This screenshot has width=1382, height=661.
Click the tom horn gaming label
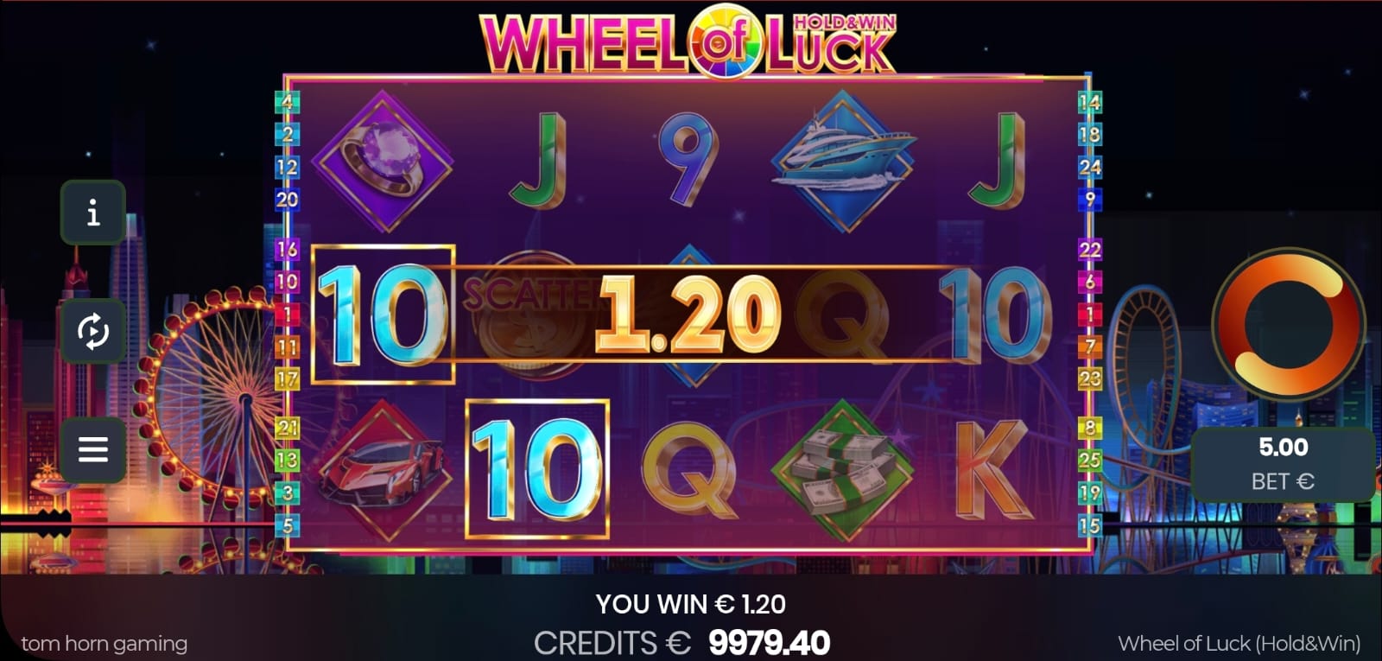tap(105, 644)
